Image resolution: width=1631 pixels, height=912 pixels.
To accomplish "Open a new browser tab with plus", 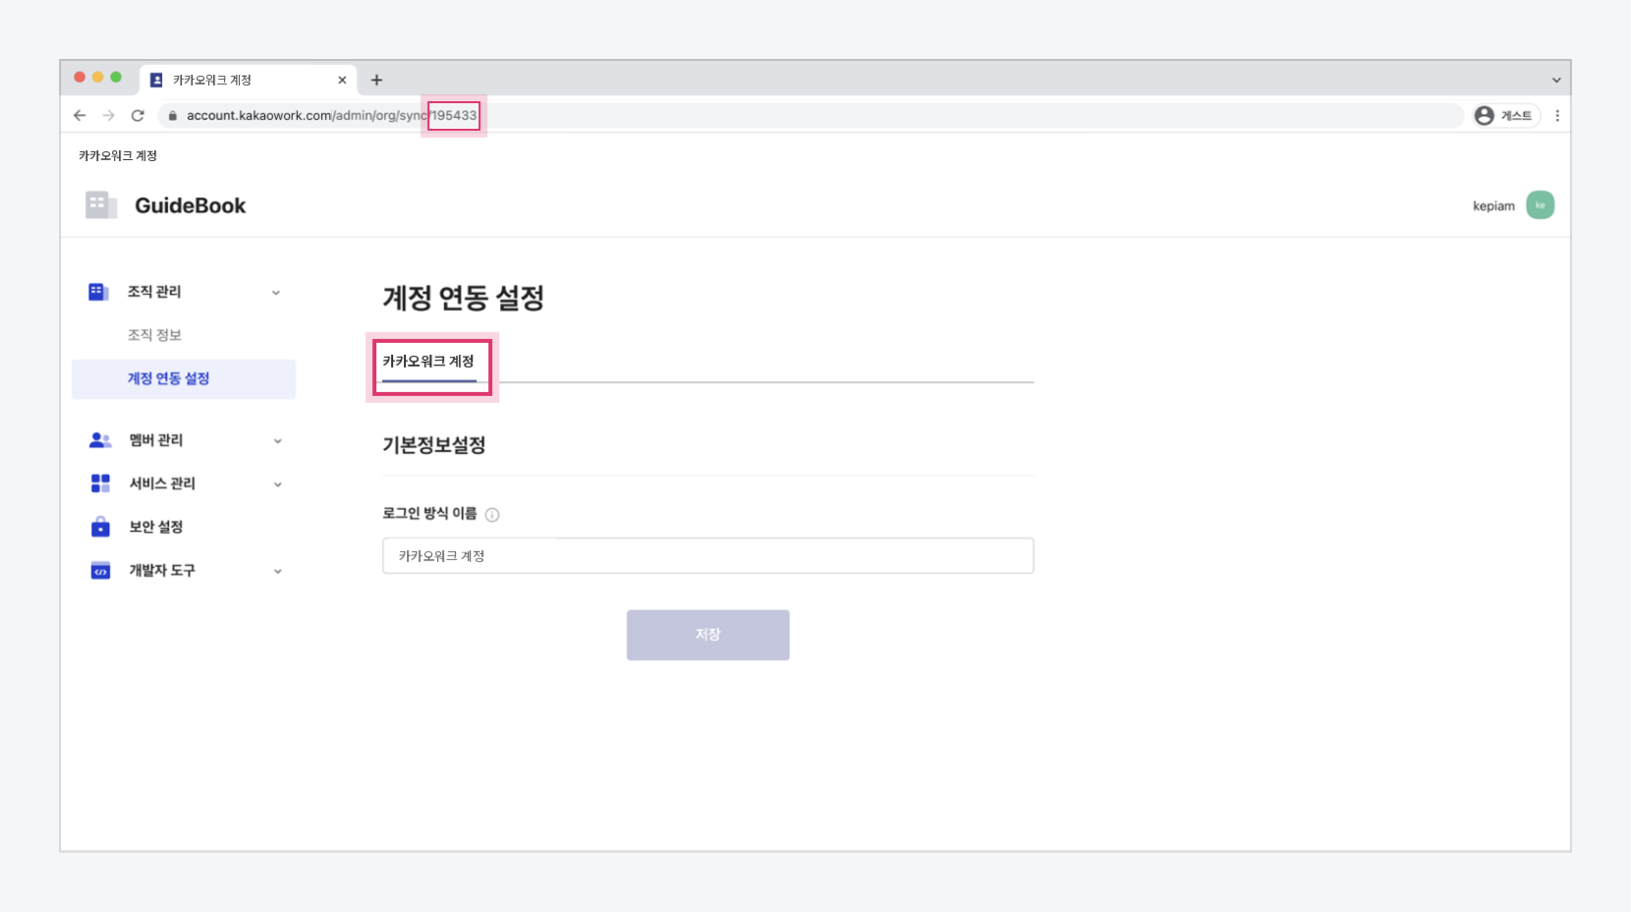I will (376, 80).
